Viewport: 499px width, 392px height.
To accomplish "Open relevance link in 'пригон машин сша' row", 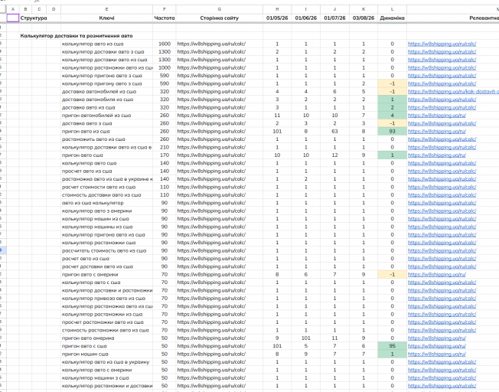I will click(x=436, y=354).
